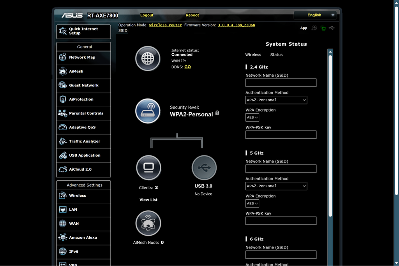This screenshot has height=266, width=399.
Task: Click the USB device status icon
Action: tap(204, 167)
